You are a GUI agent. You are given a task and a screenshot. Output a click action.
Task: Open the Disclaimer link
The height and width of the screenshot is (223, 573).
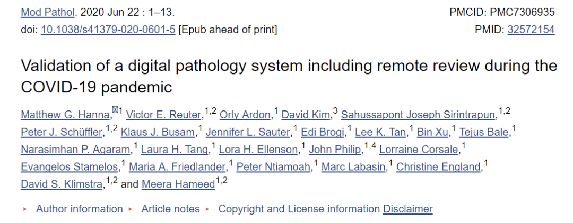[408, 209]
